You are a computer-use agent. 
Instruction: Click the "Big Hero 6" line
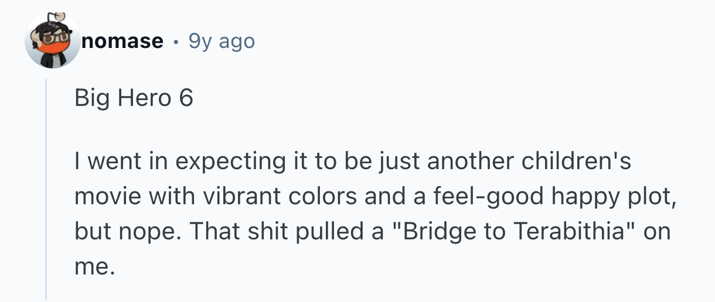point(134,98)
